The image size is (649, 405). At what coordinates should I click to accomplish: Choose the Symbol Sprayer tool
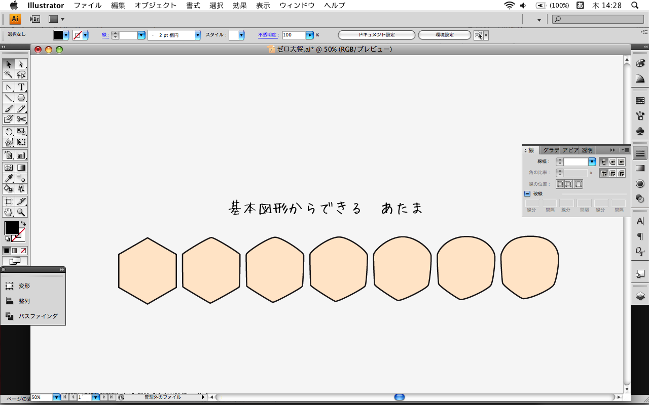(x=9, y=155)
